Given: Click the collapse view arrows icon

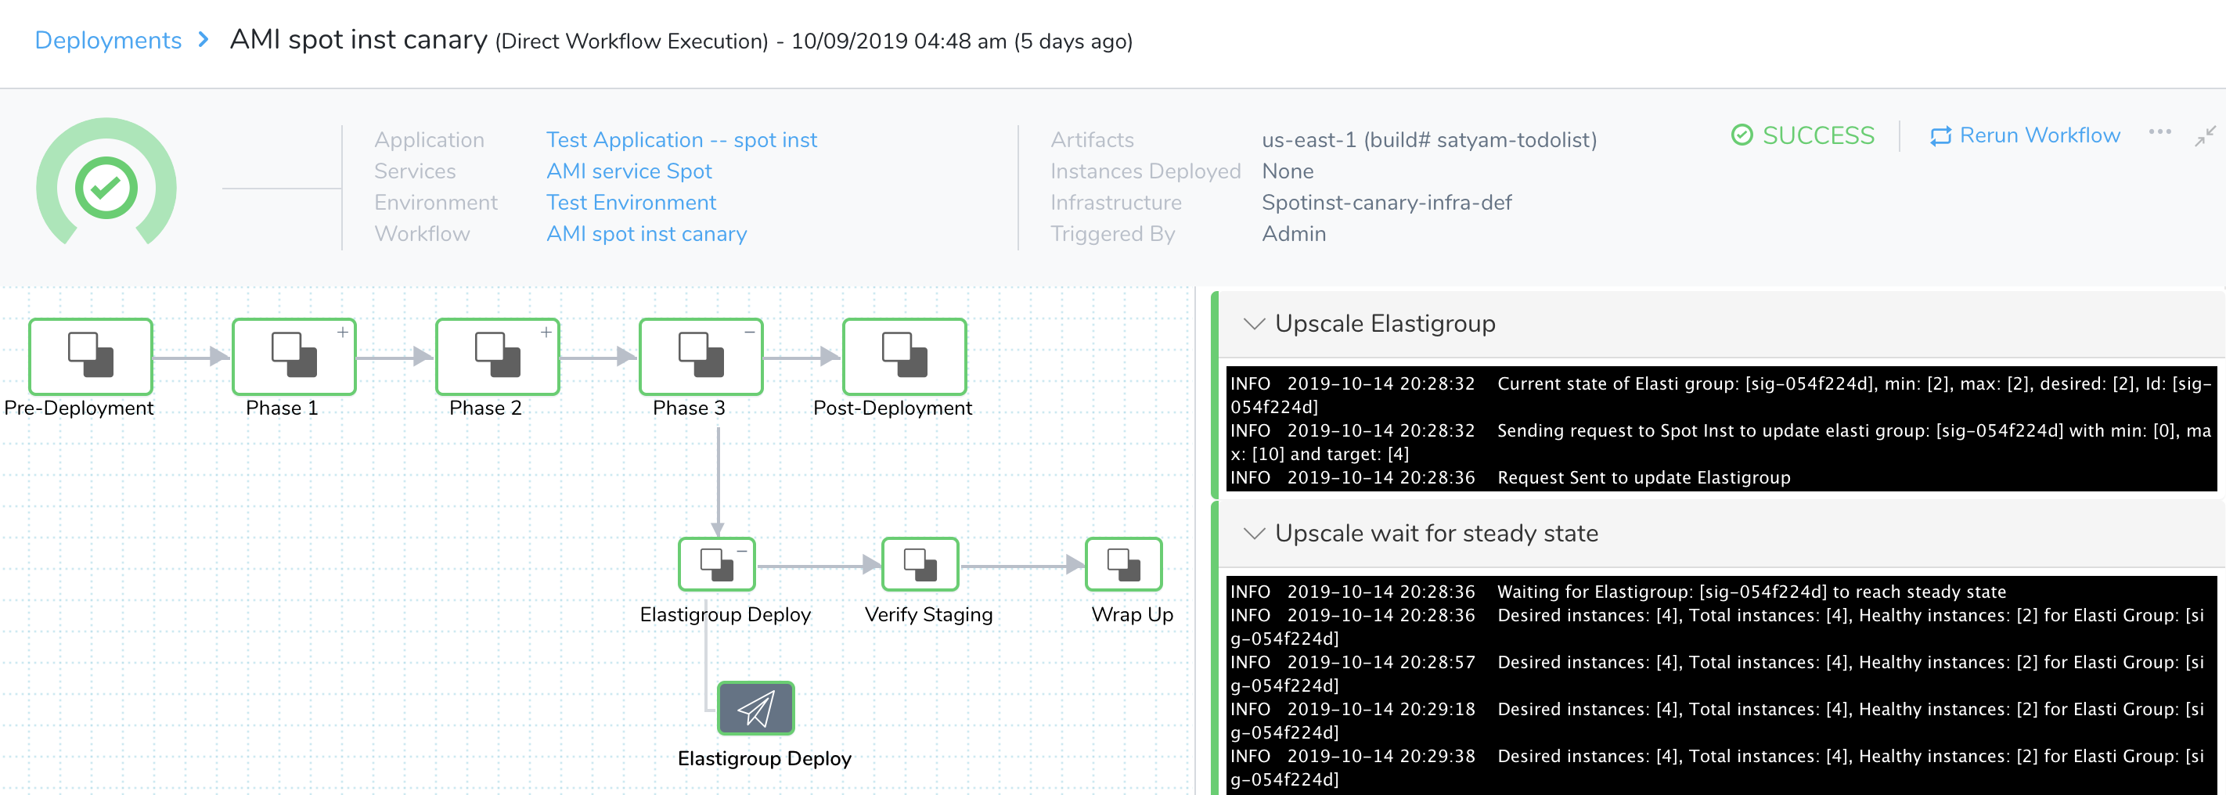Looking at the screenshot, I should [x=2206, y=135].
